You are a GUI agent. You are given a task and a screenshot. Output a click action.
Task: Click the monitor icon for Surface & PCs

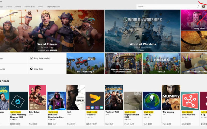pos(31,58)
